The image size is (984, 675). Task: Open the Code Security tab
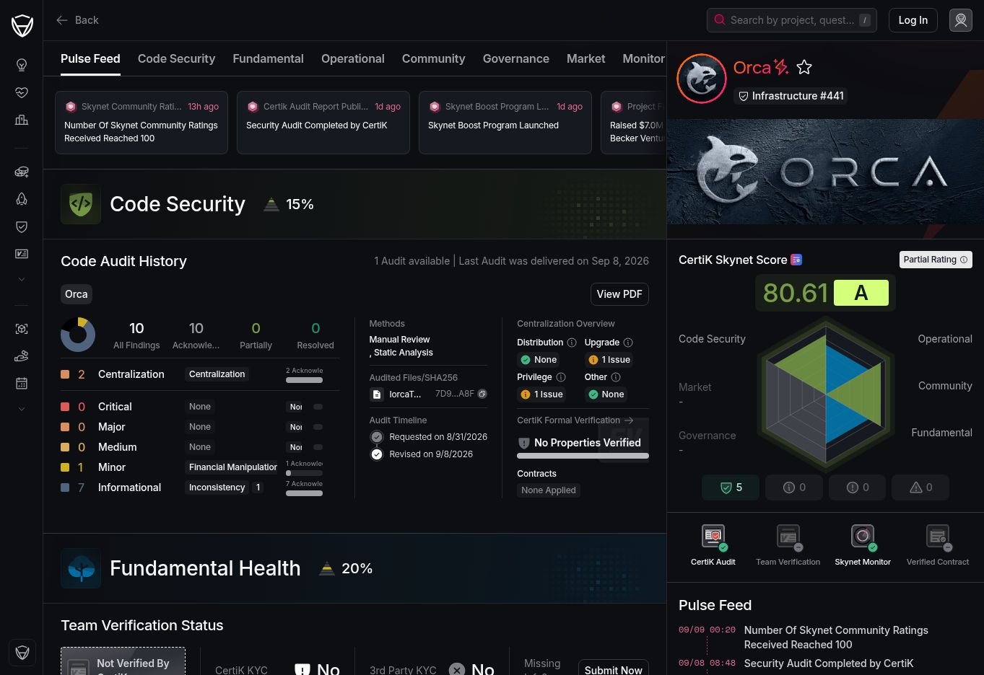[x=176, y=59]
